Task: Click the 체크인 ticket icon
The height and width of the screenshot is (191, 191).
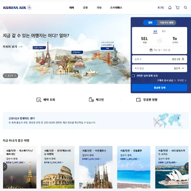Action: point(91,100)
